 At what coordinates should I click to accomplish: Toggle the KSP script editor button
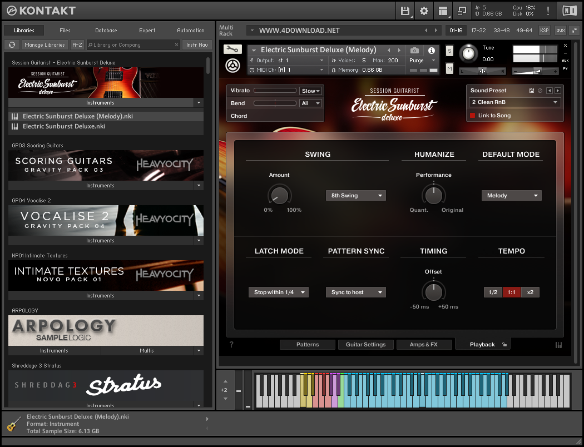pyautogui.click(x=544, y=30)
